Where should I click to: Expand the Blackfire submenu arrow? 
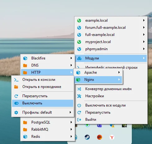point(71,58)
